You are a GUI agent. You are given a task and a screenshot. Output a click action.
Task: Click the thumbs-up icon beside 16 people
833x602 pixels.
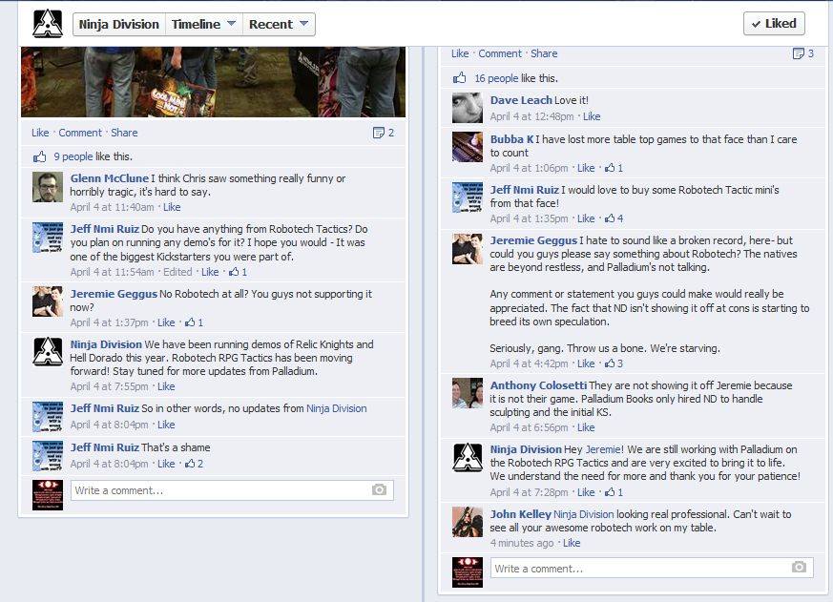pyautogui.click(x=460, y=78)
